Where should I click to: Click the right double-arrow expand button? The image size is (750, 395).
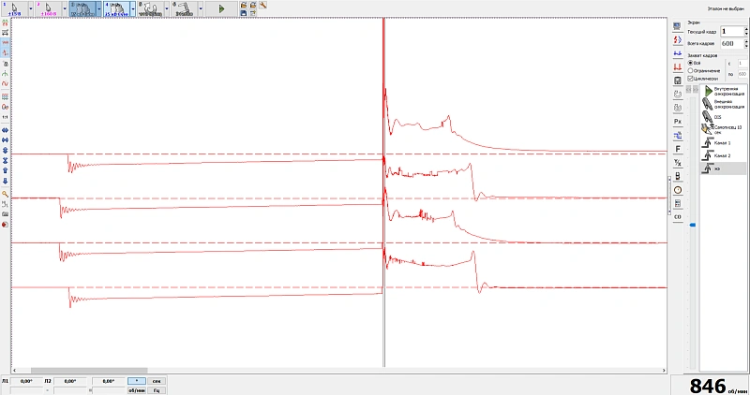pyautogui.click(x=696, y=89)
